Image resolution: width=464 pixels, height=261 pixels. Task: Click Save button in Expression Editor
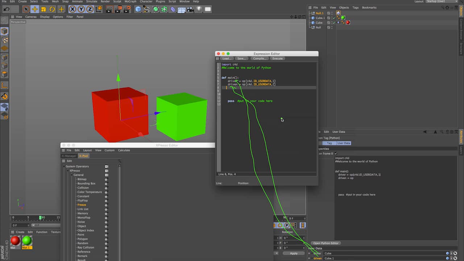coord(242,58)
